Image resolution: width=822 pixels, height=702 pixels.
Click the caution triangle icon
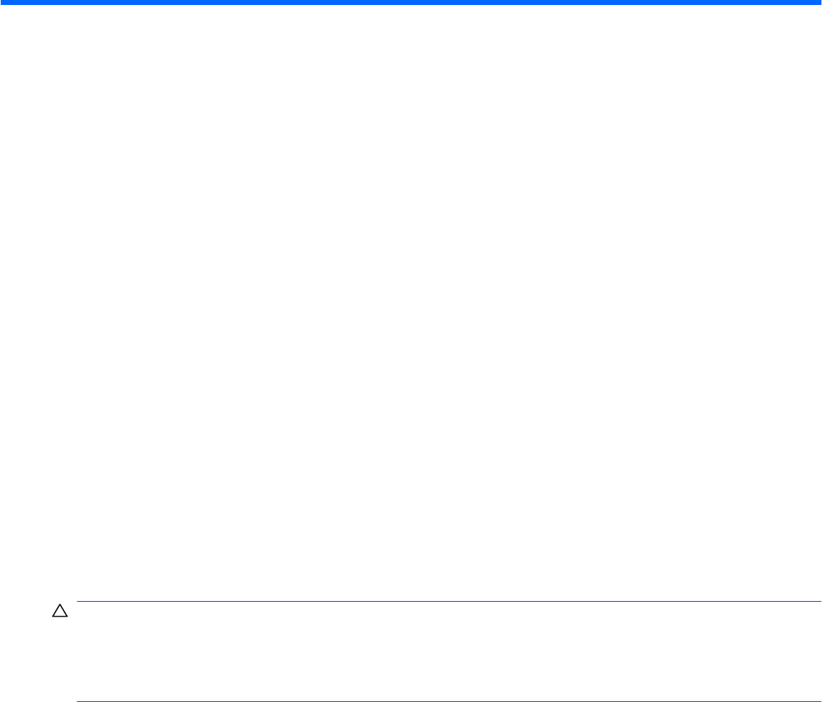(x=60, y=611)
